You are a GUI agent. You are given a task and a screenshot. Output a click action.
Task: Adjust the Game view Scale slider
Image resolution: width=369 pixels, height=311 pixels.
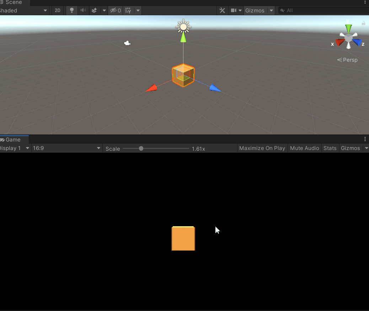(141, 149)
